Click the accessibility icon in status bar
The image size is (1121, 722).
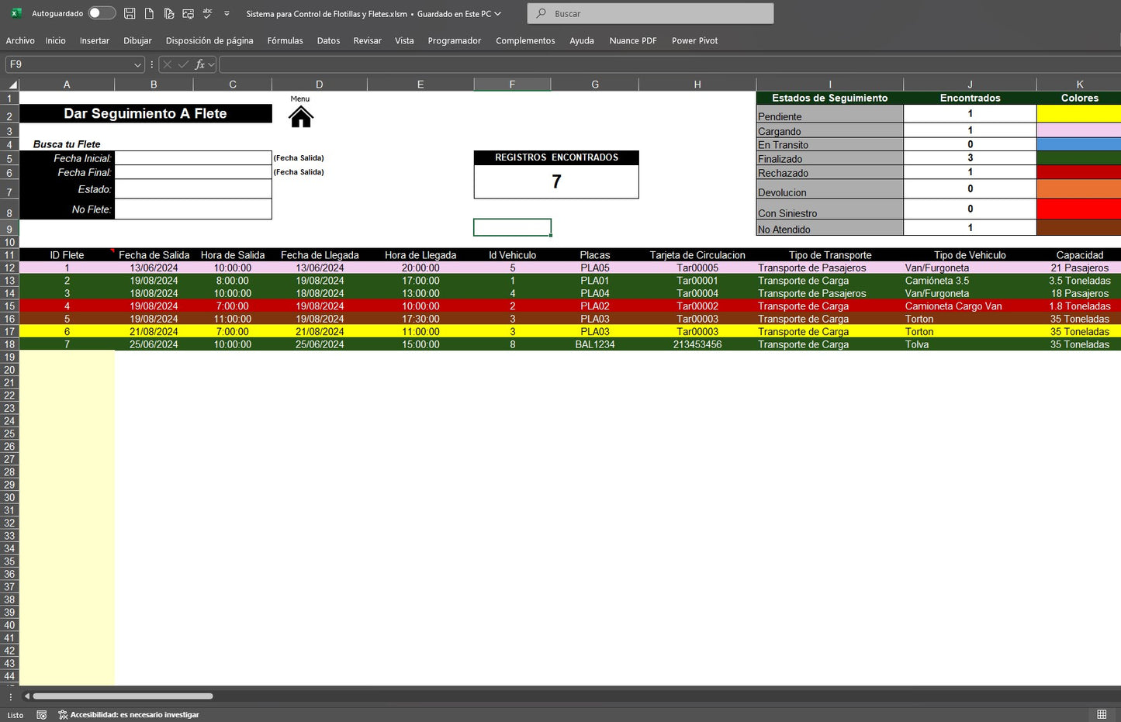(63, 715)
